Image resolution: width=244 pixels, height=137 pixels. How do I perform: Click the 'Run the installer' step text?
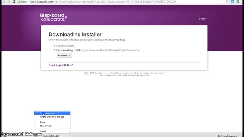coord(65,46)
